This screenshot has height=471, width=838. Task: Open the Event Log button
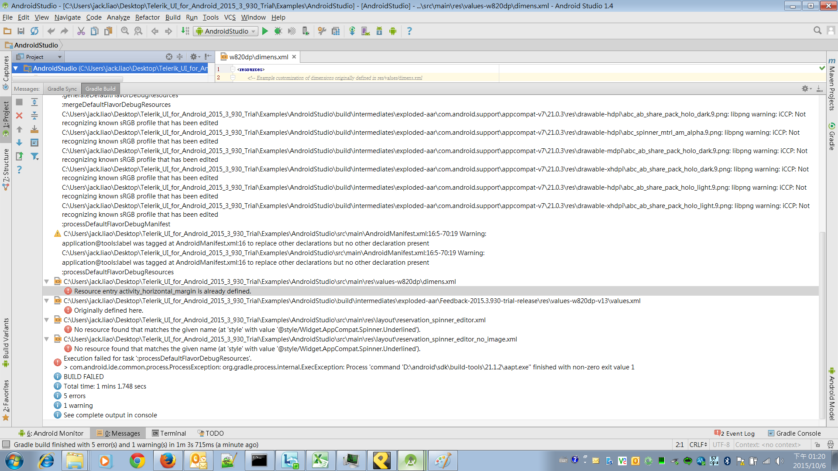735,433
